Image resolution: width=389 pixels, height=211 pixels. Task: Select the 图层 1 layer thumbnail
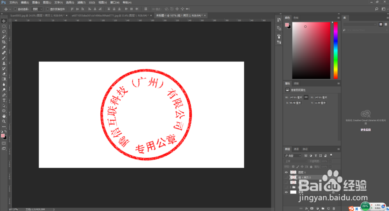293,172
